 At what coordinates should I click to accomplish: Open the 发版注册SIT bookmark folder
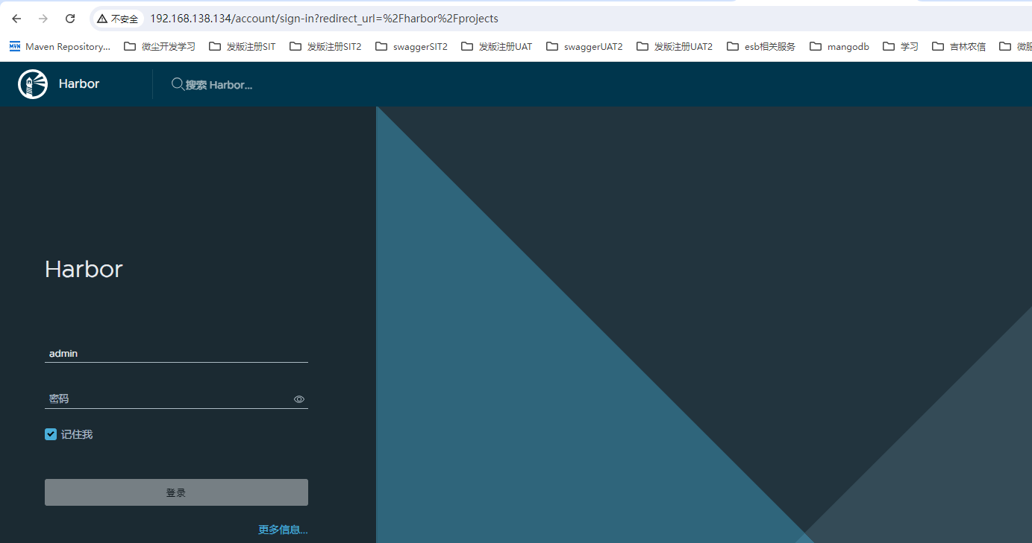click(243, 46)
